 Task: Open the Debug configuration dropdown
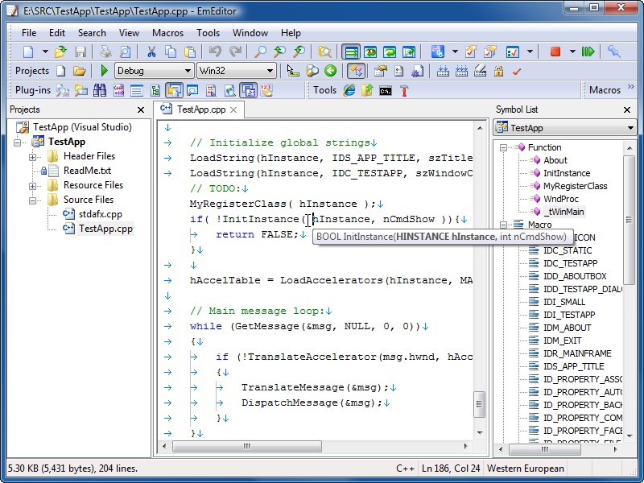tap(153, 71)
